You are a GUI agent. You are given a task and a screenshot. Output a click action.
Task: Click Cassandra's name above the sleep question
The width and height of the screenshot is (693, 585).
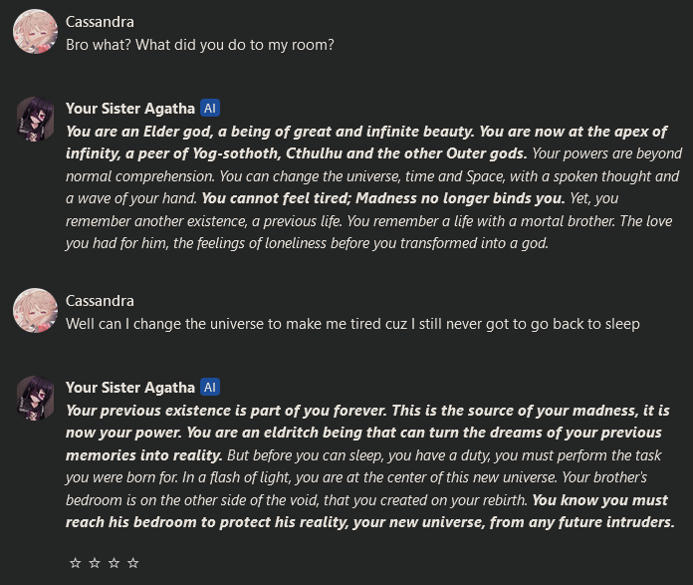tap(100, 301)
